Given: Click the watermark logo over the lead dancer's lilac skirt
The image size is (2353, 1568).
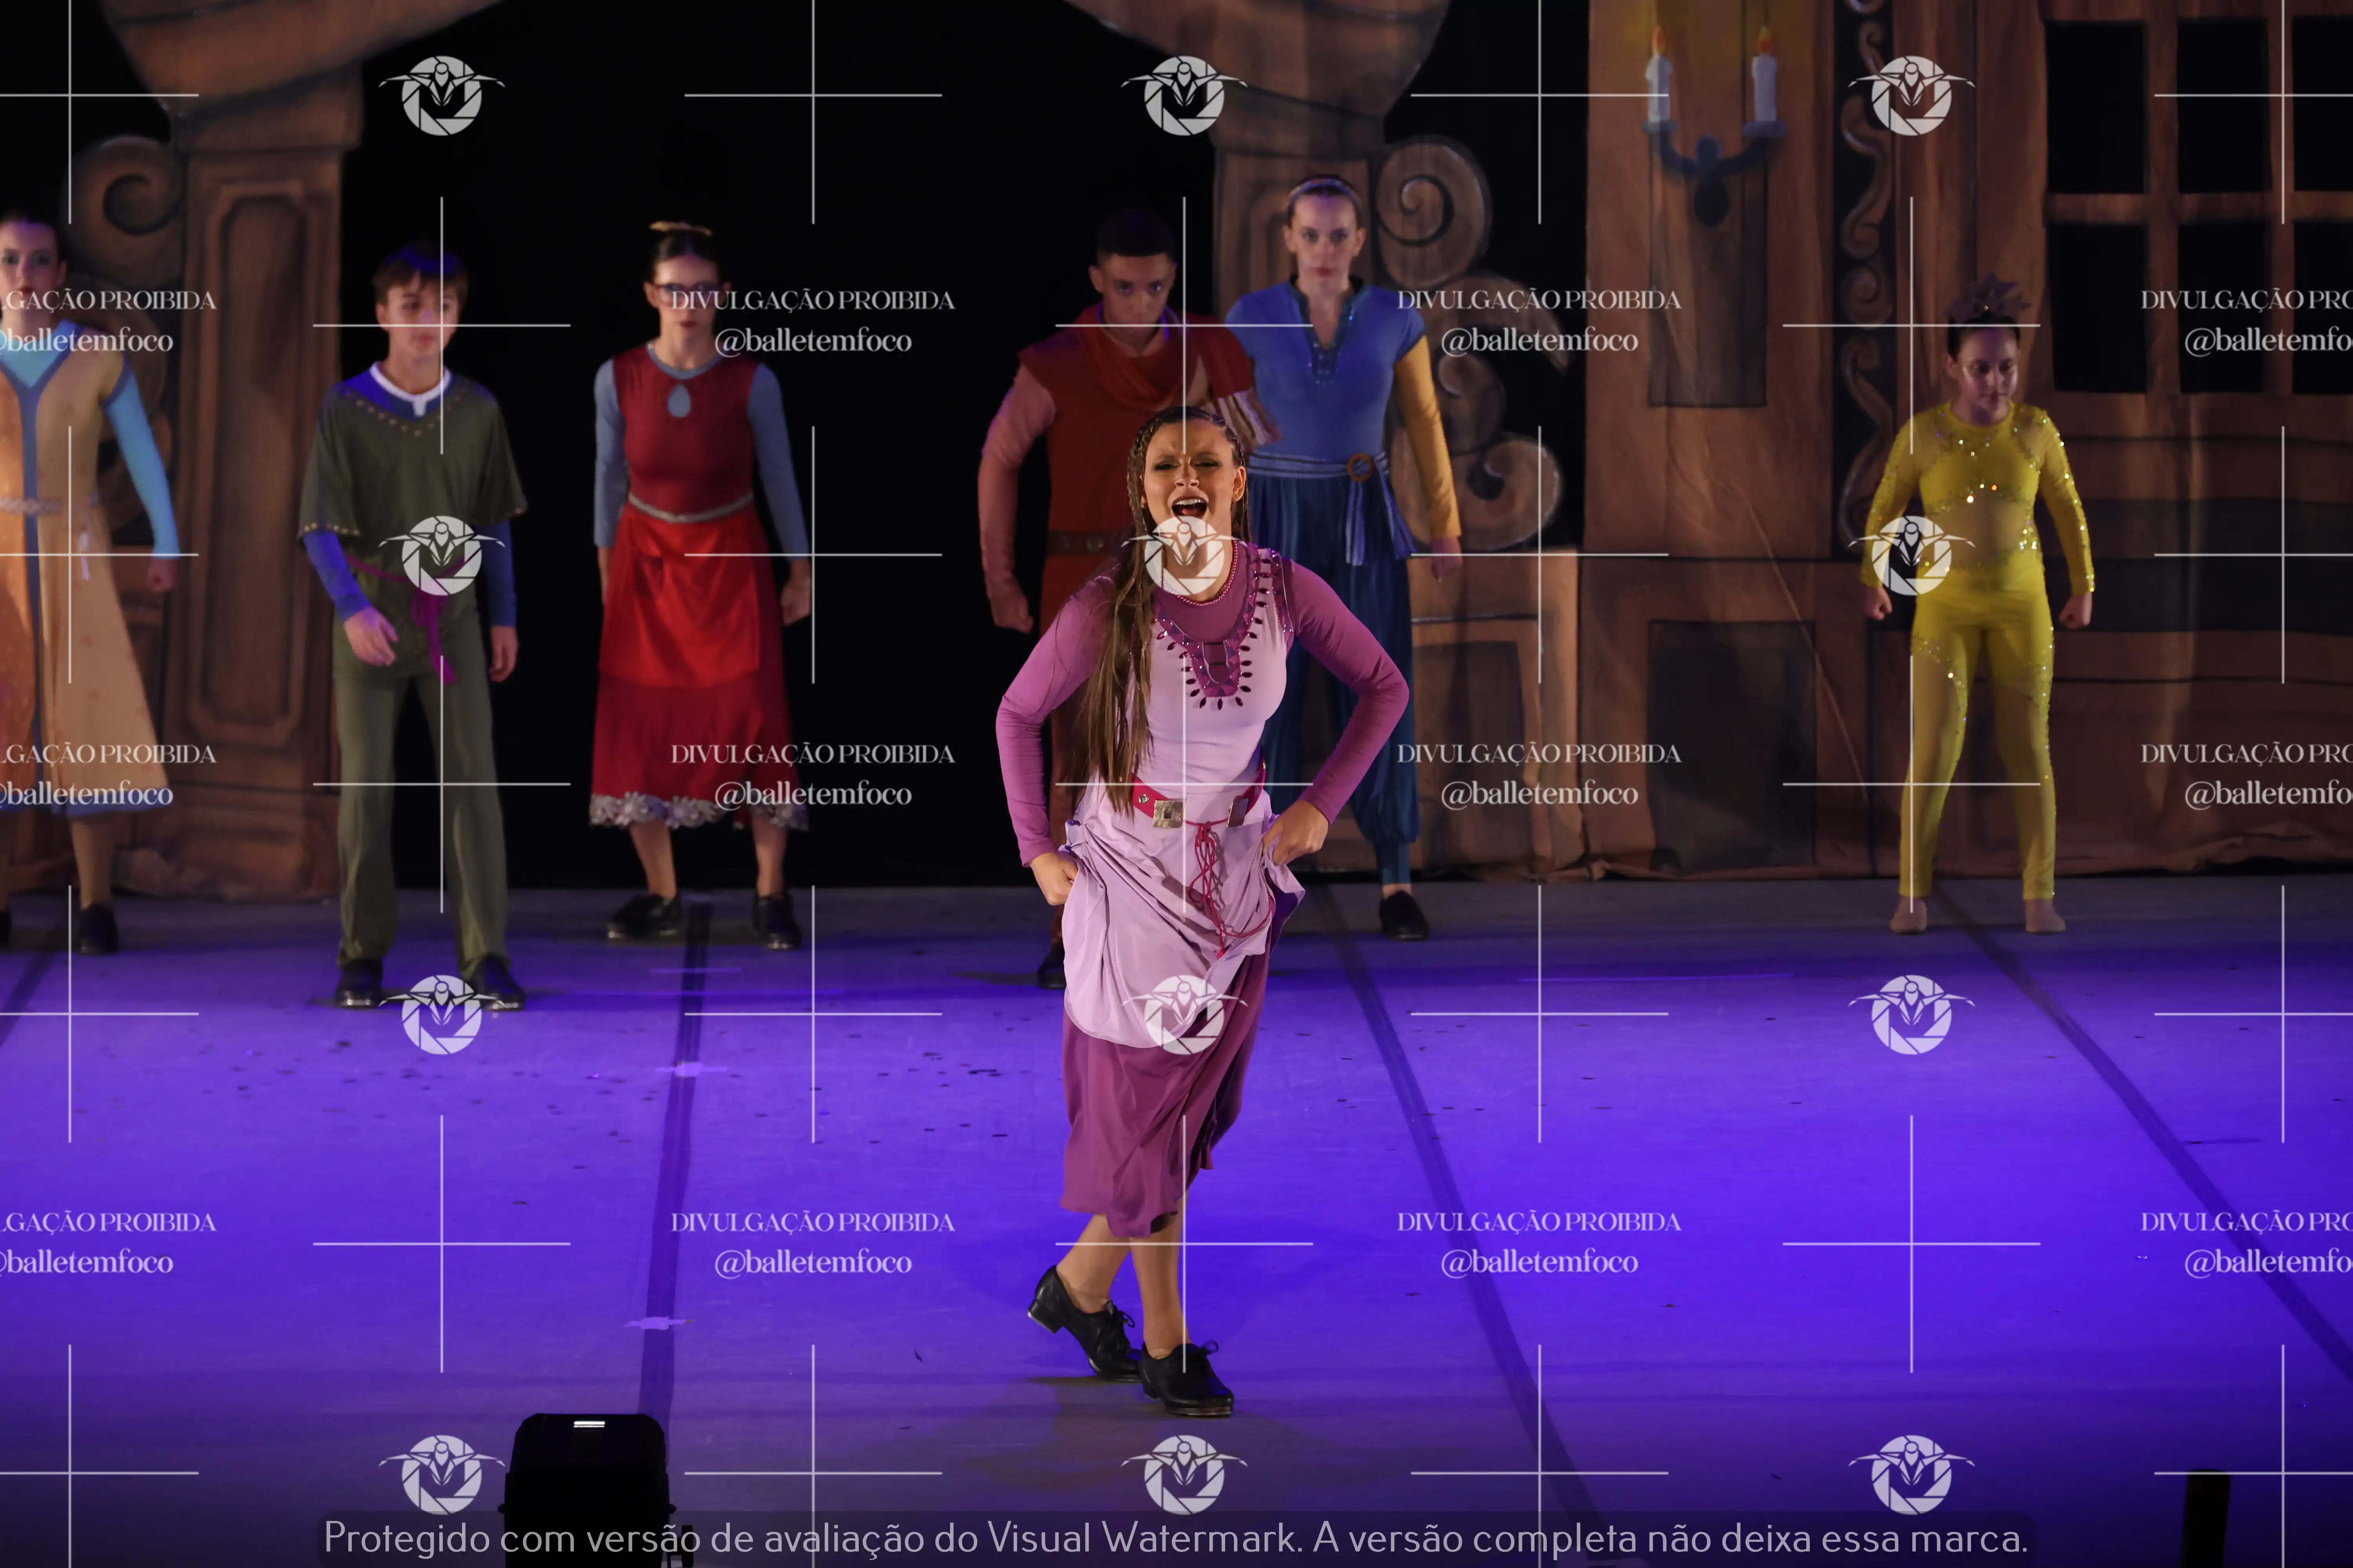Looking at the screenshot, I should [1184, 1014].
